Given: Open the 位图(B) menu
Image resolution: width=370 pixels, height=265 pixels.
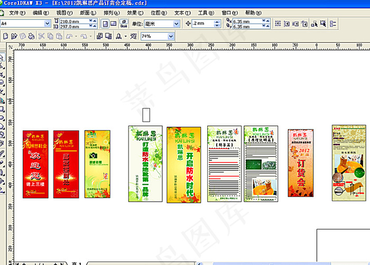Looking at the screenshot, I should tap(159, 13).
